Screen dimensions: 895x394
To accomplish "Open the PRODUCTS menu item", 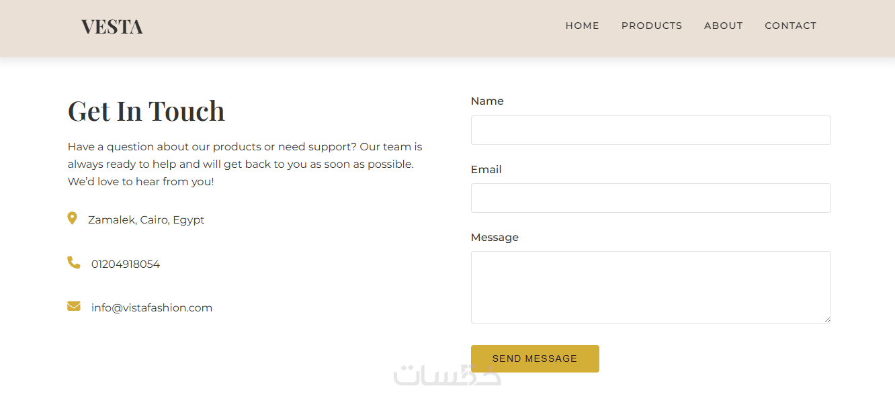I will coord(651,26).
